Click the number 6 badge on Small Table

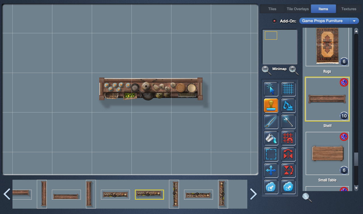(344, 170)
